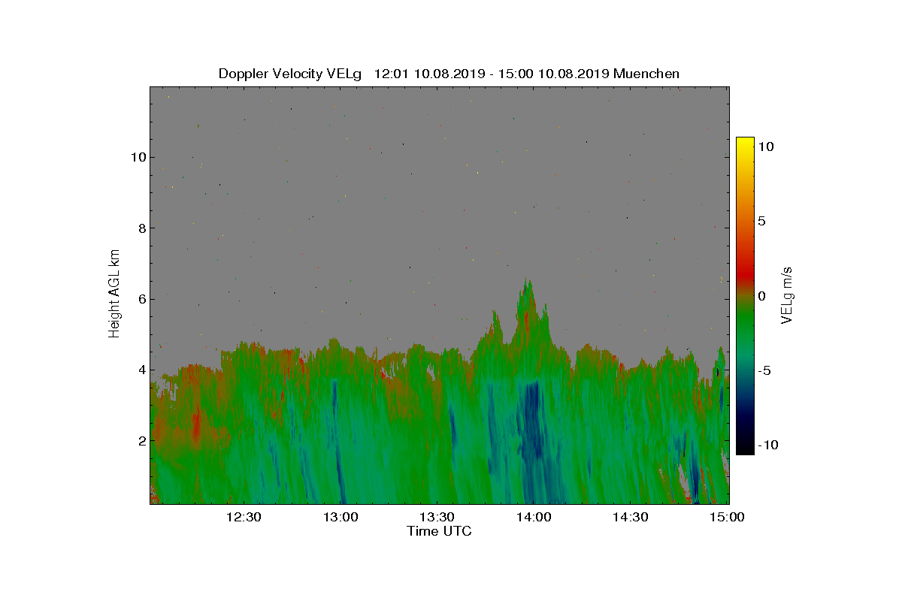Click the 'Muenchen' location text in title
Image resolution: width=902 pixels, height=601 pixels.
646,74
